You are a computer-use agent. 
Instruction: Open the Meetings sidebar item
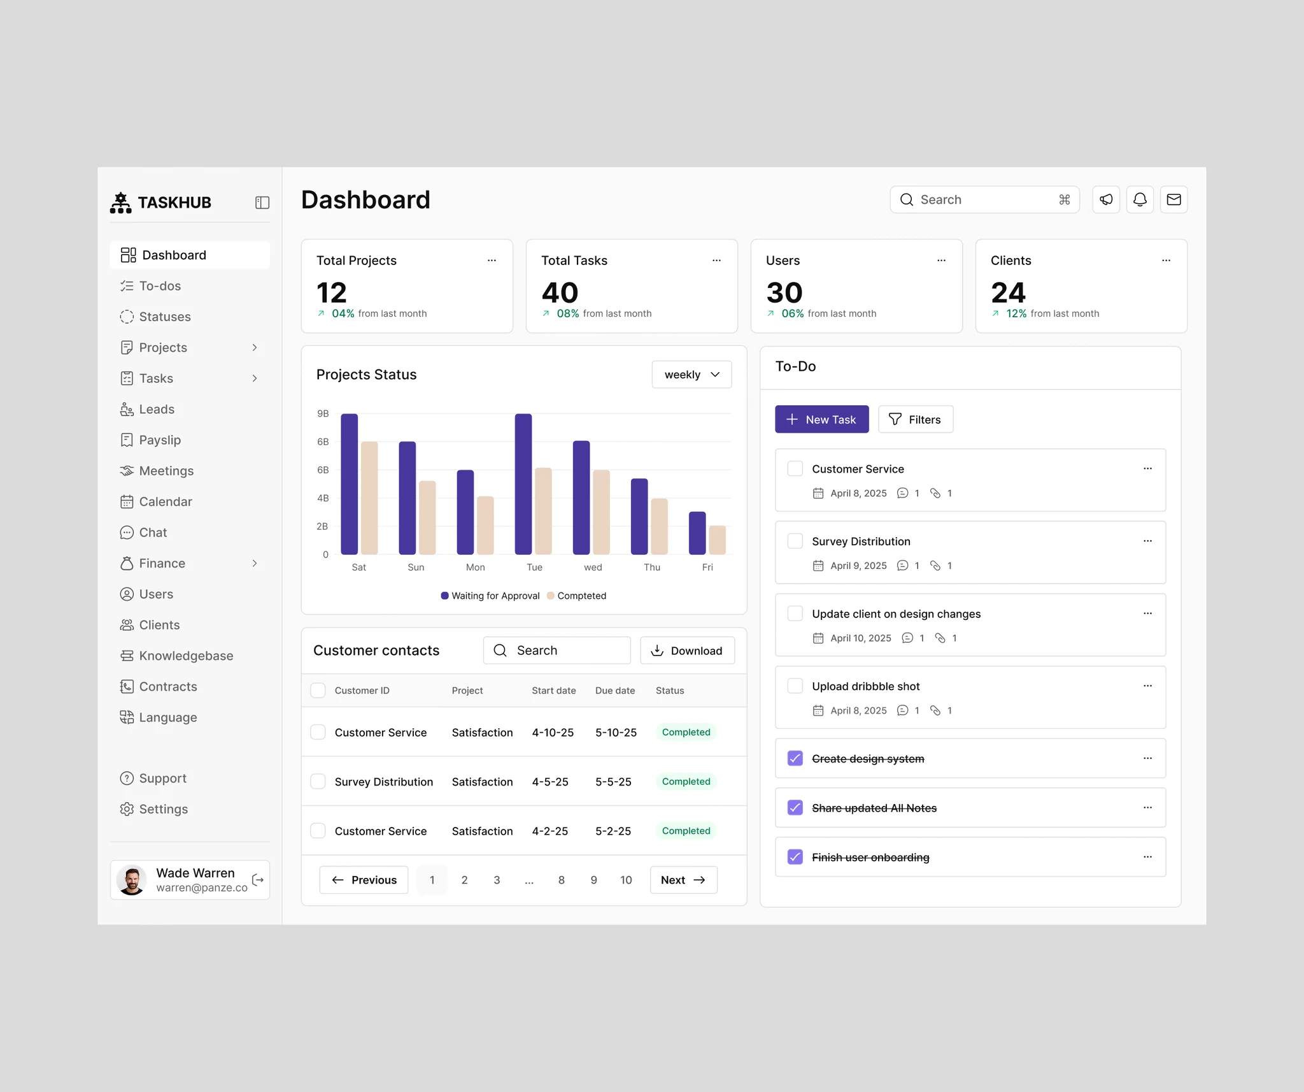[190, 471]
